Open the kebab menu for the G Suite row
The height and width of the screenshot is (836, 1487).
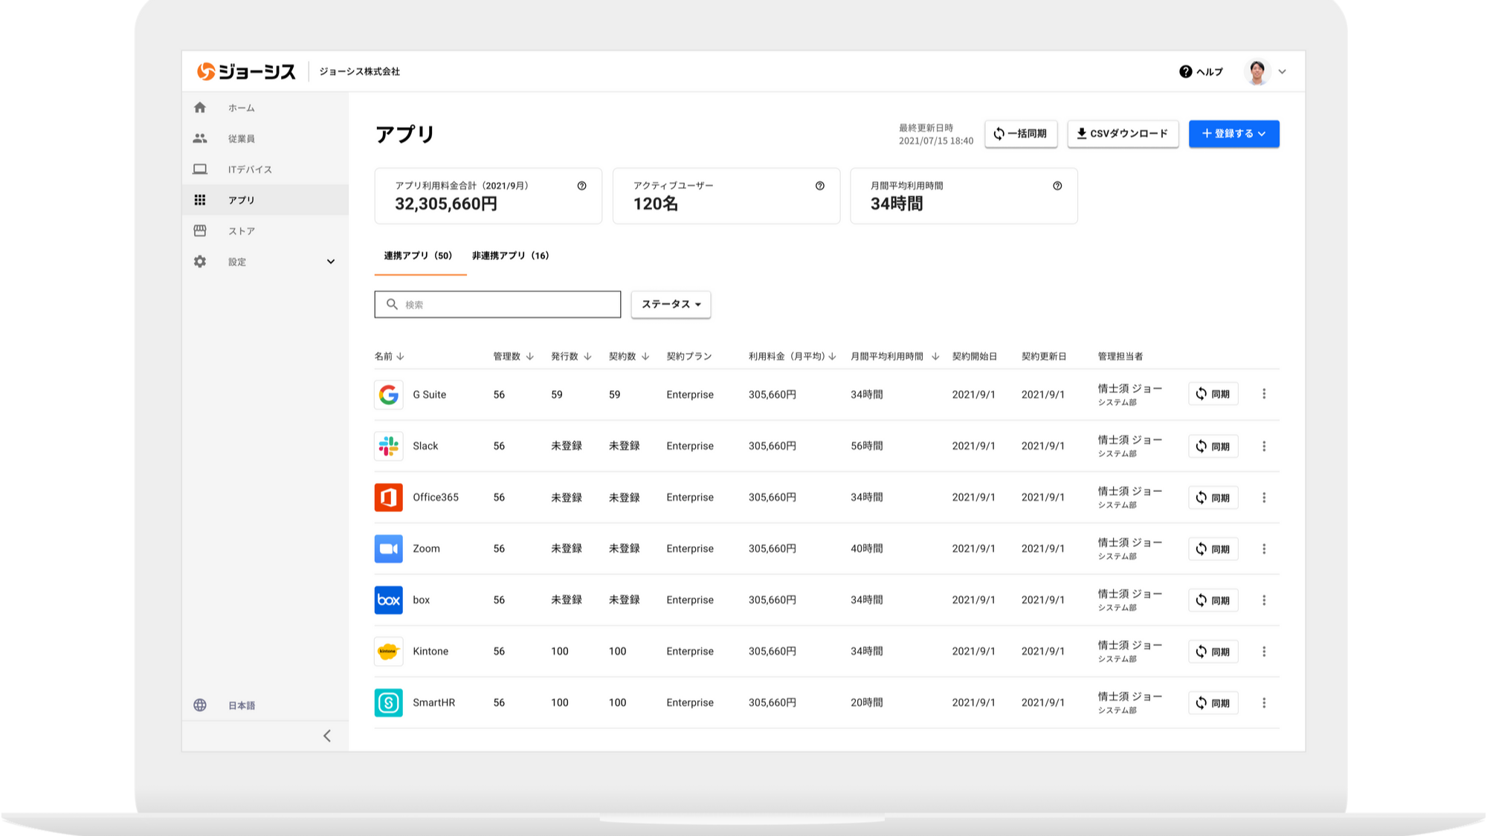click(x=1263, y=394)
